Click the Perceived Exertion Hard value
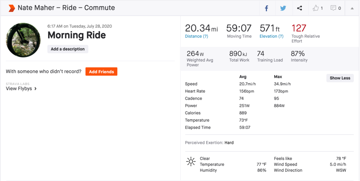 click(229, 142)
